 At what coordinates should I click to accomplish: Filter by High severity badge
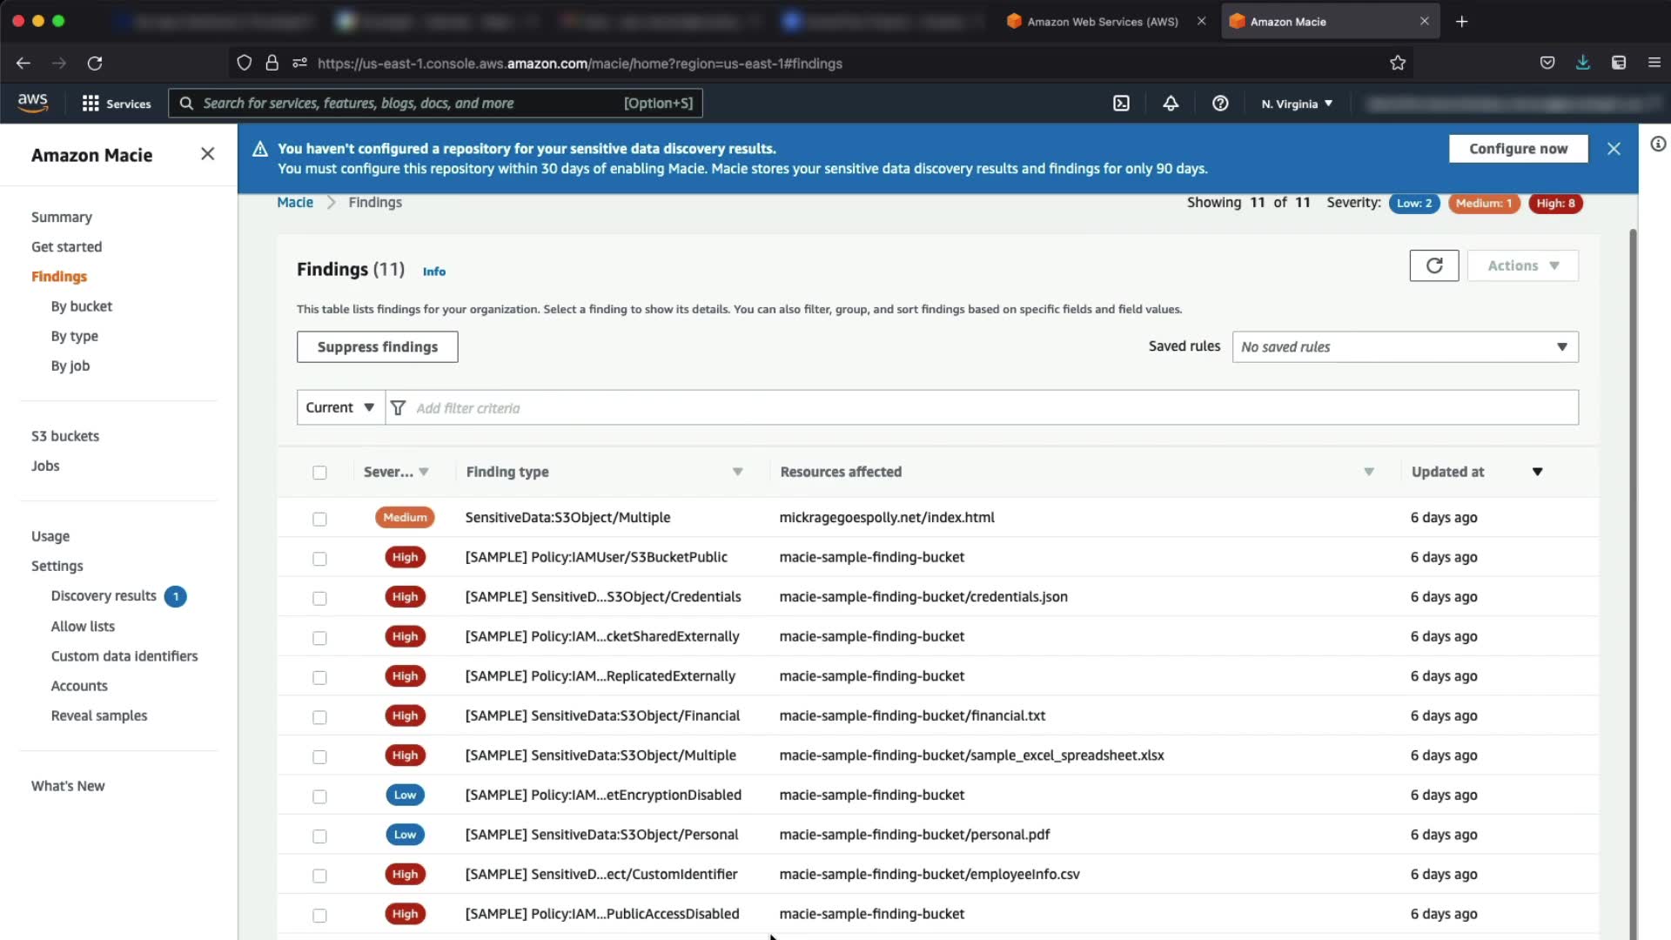[1555, 203]
